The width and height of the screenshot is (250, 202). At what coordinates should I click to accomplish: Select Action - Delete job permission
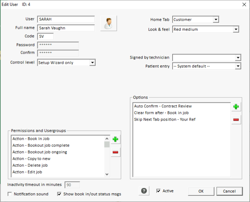coord(30,165)
